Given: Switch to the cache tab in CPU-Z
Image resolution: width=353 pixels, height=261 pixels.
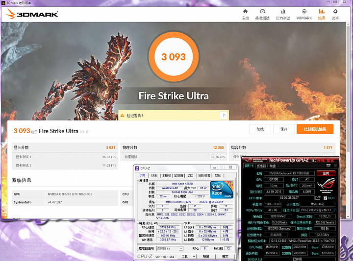Looking at the screenshot, I should [x=154, y=175].
